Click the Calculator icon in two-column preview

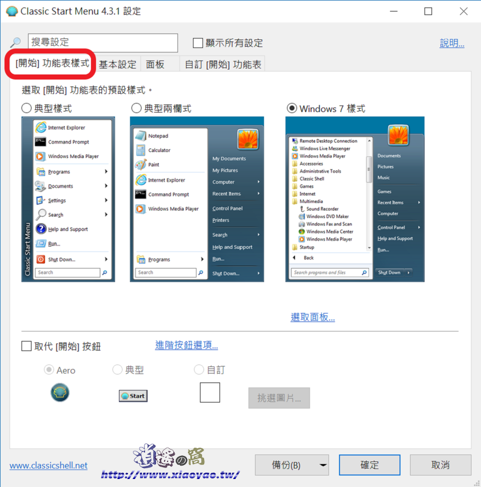(140, 150)
